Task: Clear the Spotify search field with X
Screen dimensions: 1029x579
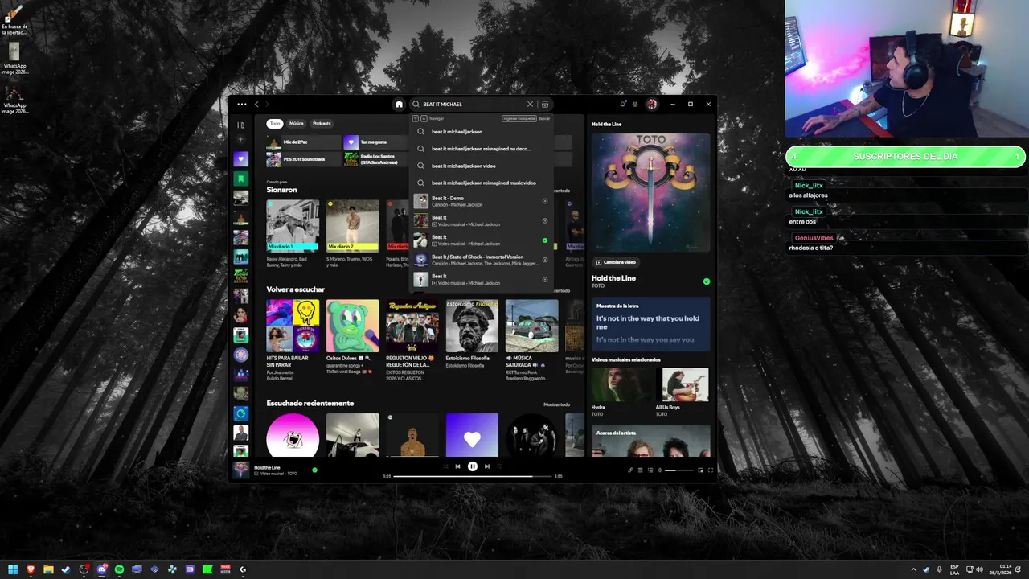Action: 530,104
